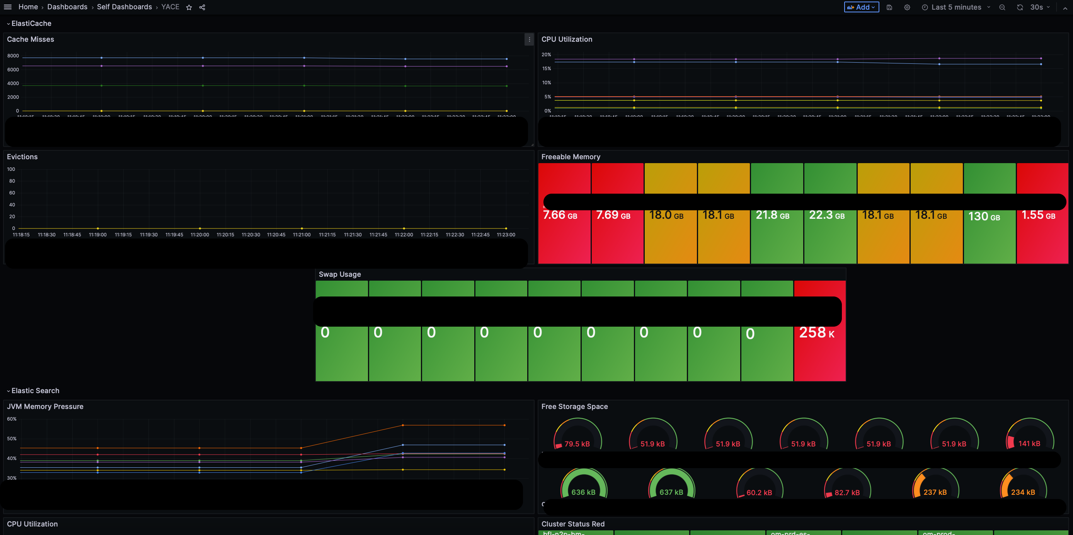Click the share dashboard icon
Screen dimensions: 1073x535
(202, 7)
